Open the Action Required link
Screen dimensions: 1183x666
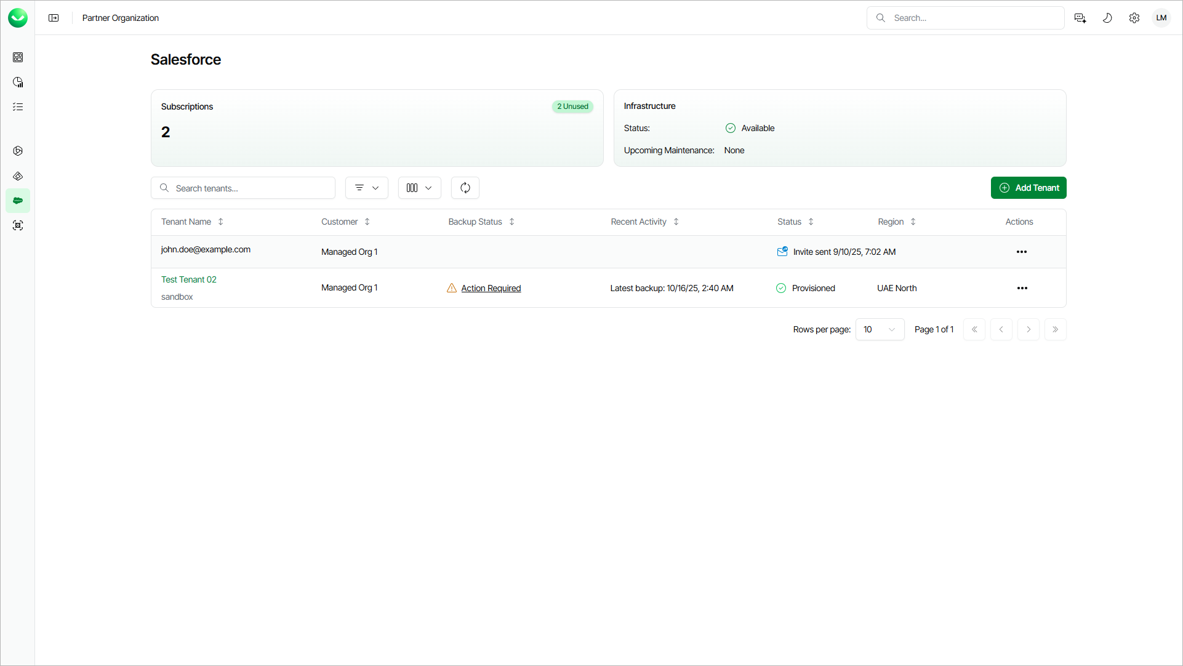pos(491,288)
